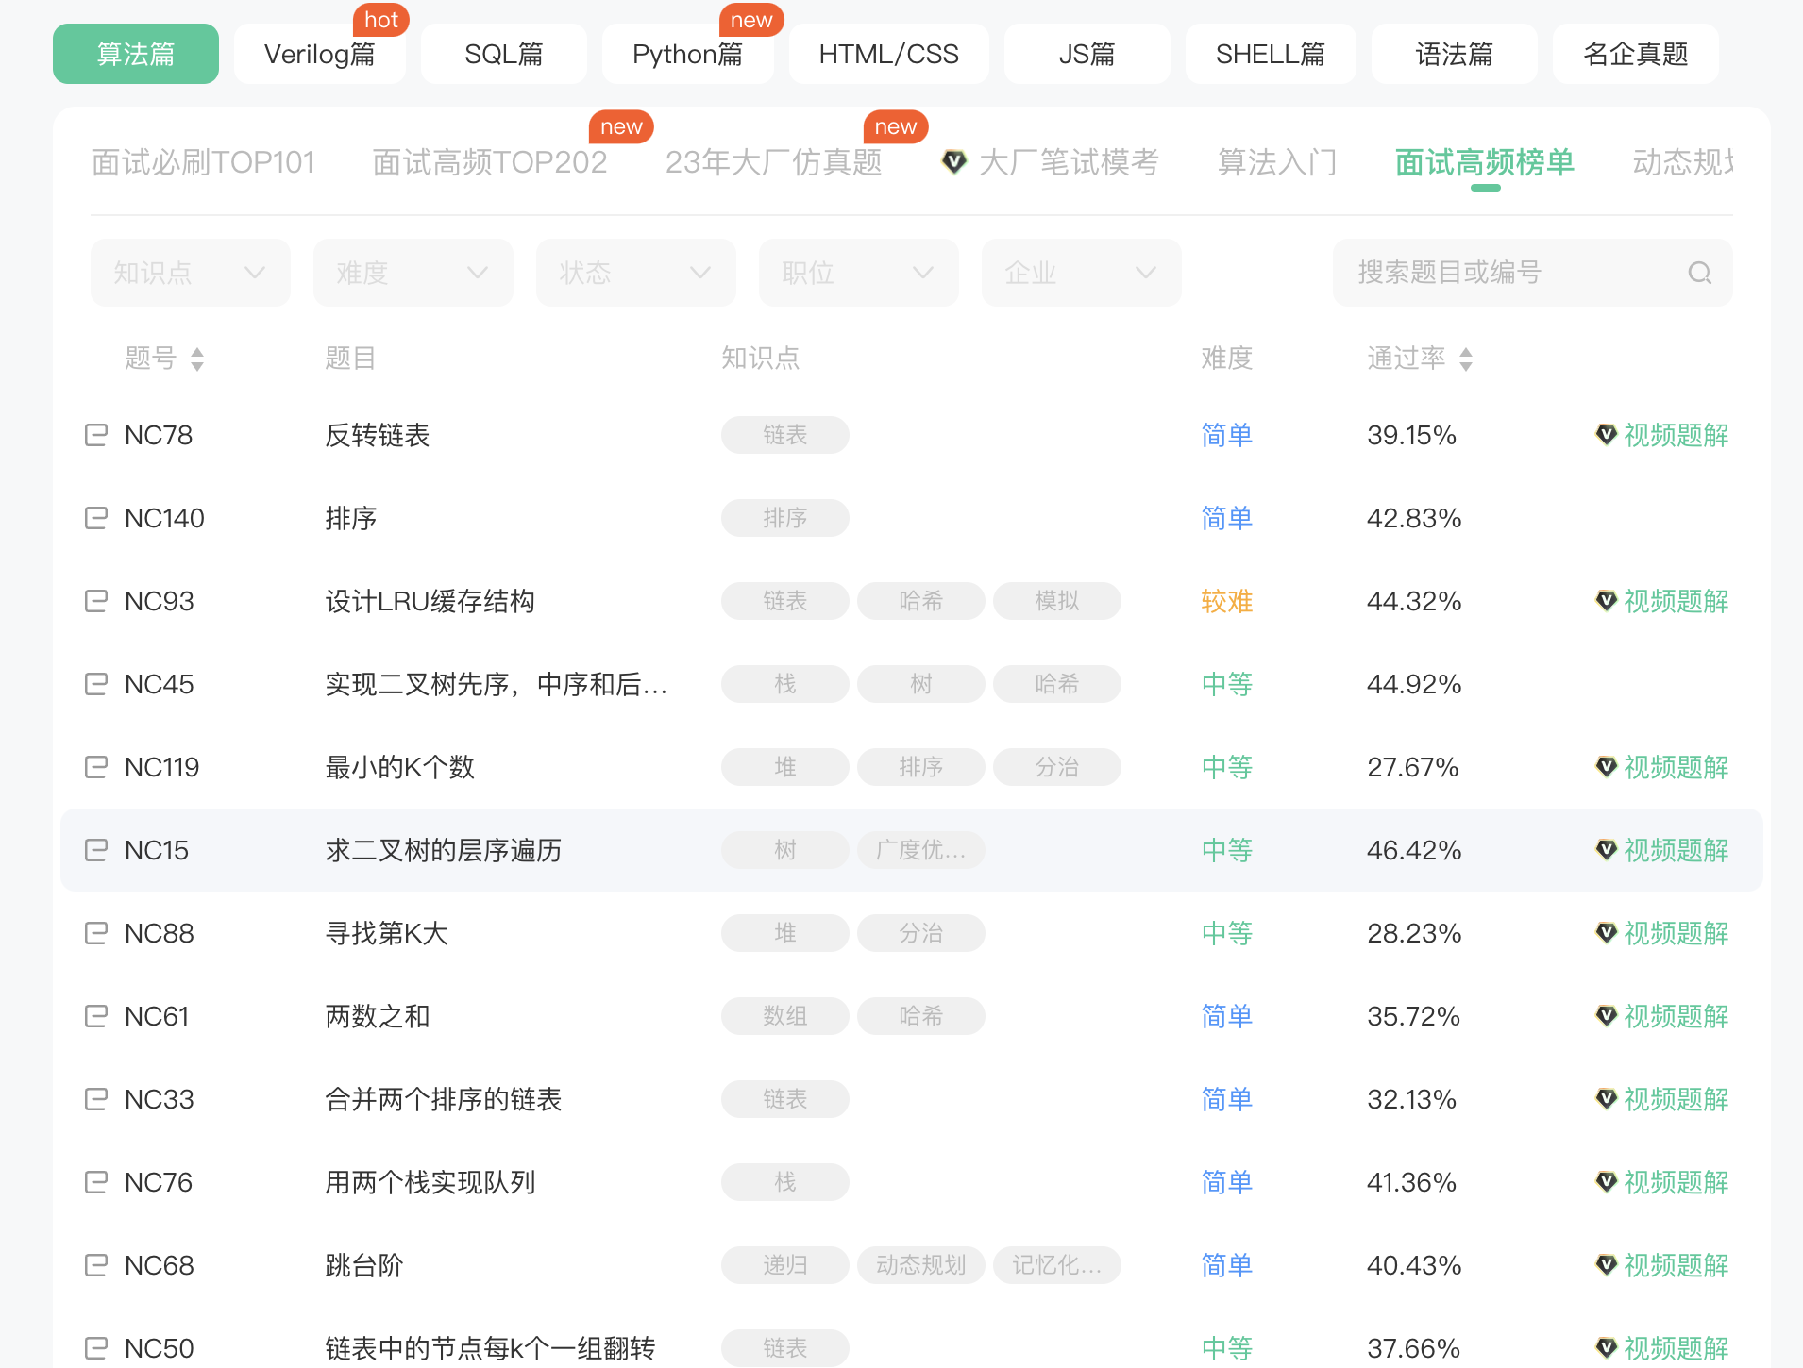This screenshot has height=1368, width=1803.
Task: Switch to the SQL篇 tab
Action: [503, 54]
